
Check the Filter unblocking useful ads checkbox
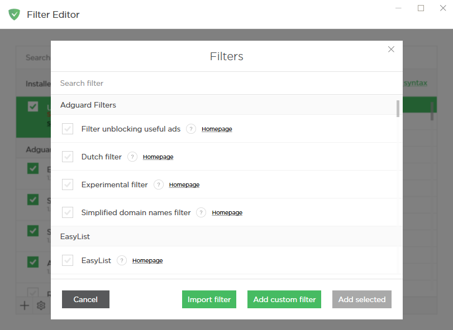[x=68, y=129]
